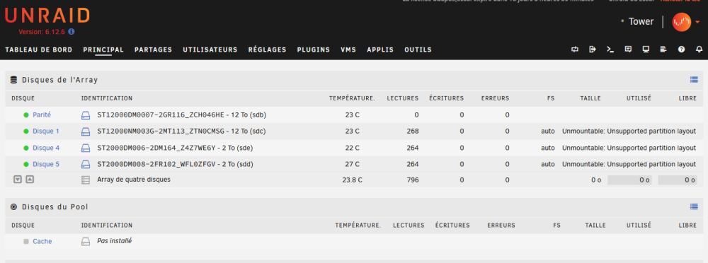Screen dimensions: 708x263
Task: Toggle the view list icon for Disques de l'Array
Action: point(694,80)
